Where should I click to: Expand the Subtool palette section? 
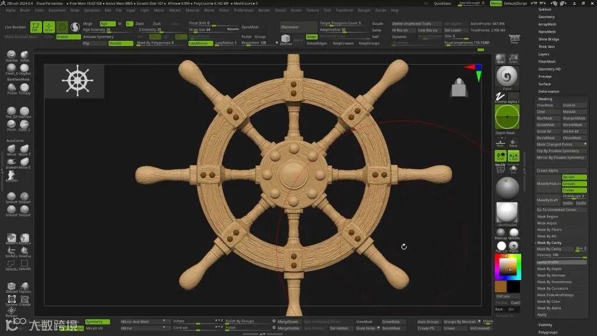pos(545,9)
